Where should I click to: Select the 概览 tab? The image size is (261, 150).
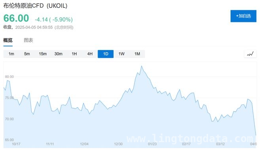coord(8,40)
